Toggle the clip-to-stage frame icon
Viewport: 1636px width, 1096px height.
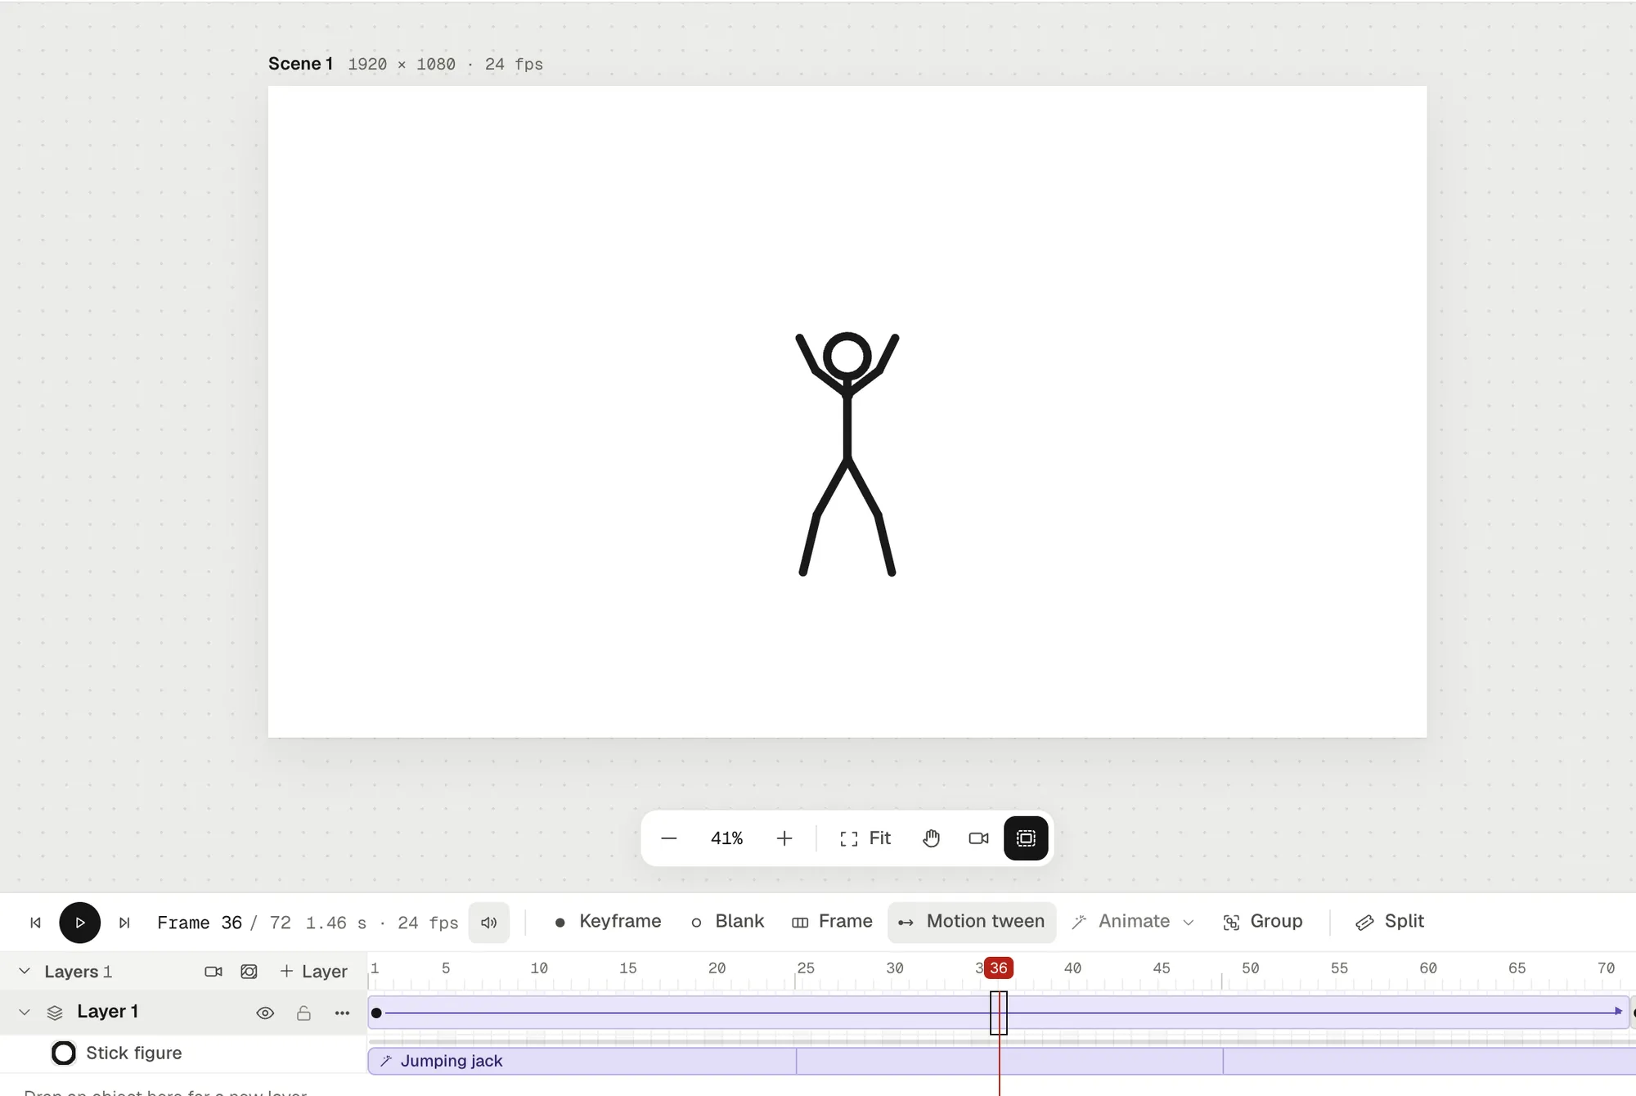(x=1026, y=838)
